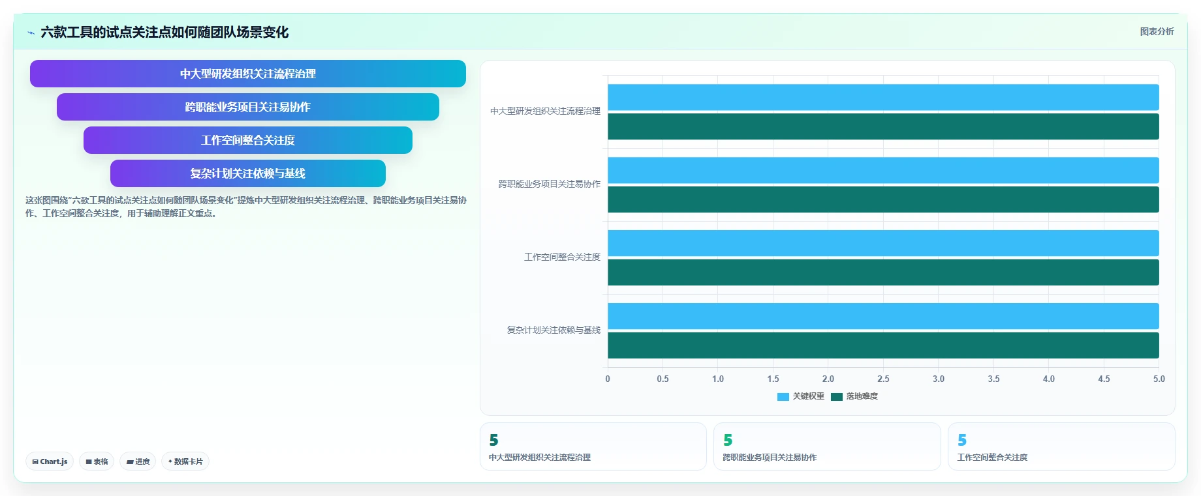This screenshot has height=496, width=1201.
Task: Click the 数据卡片 tag chip
Action: (185, 461)
